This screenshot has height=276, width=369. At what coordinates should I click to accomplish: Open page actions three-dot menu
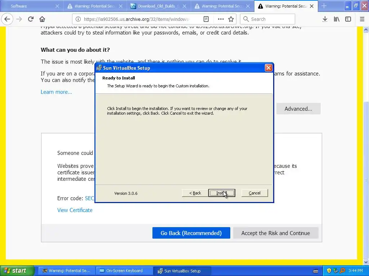pos(221,19)
